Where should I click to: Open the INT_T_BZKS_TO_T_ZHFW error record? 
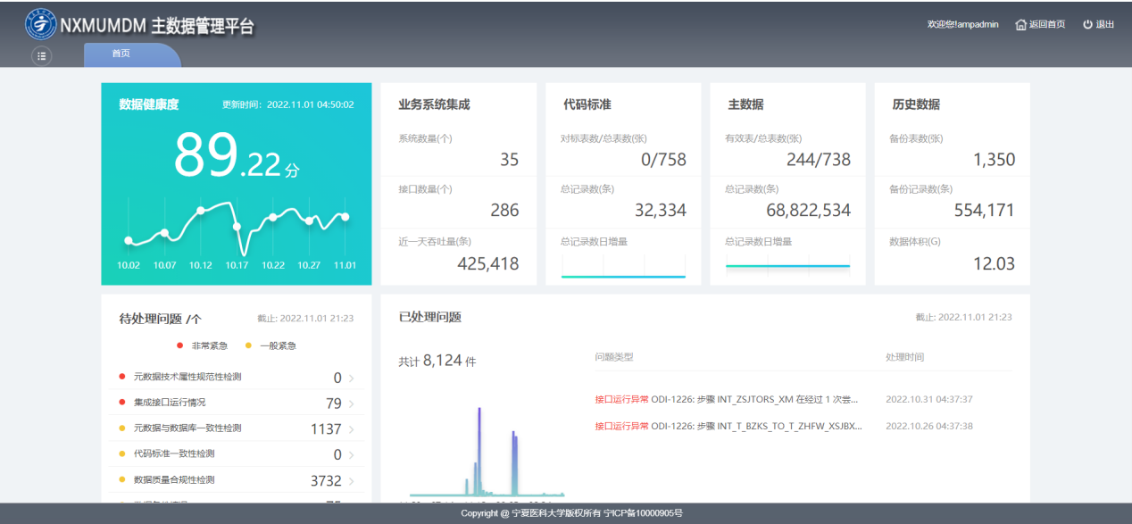(728, 426)
